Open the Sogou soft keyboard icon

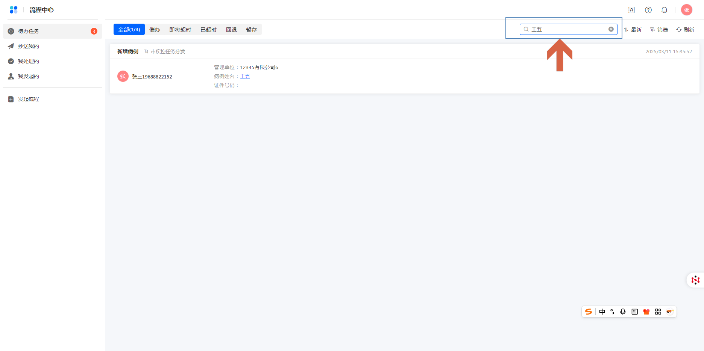635,312
